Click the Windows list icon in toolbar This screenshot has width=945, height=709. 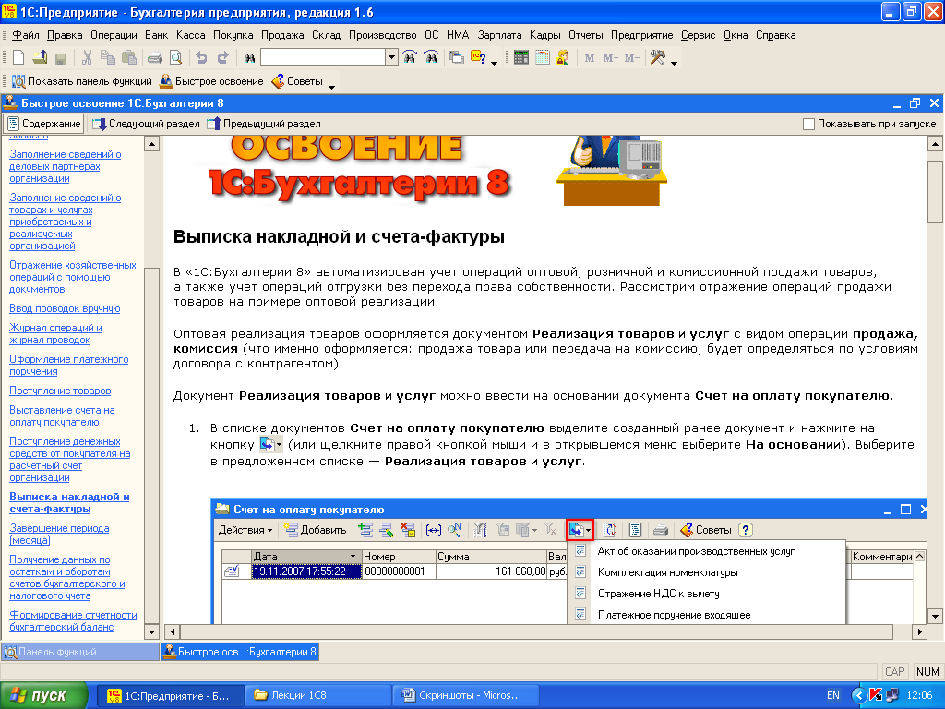coord(457,58)
